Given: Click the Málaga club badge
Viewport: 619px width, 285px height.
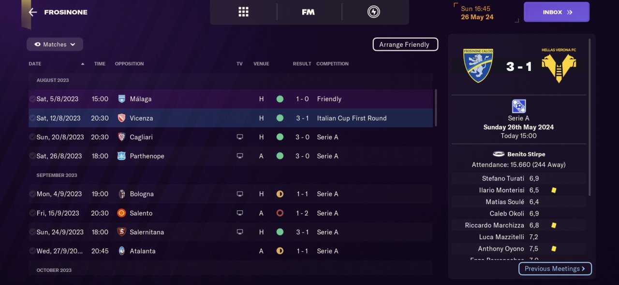Looking at the screenshot, I should (x=122, y=99).
